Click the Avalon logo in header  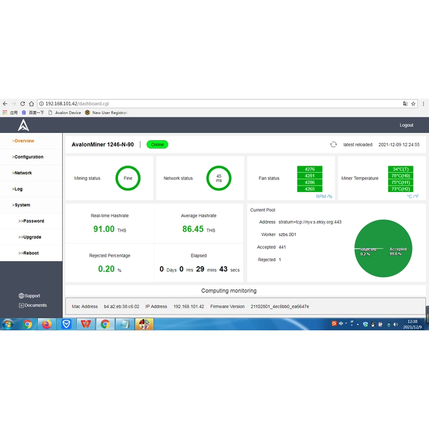point(24,125)
